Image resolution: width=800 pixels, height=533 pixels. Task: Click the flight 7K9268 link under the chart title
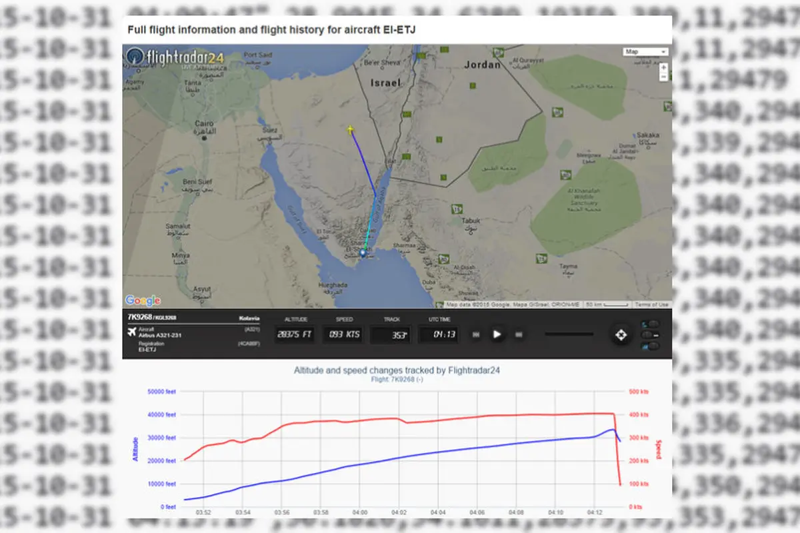click(397, 379)
